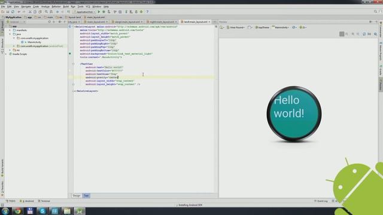Viewport: 383px width, 215px height.
Task: Run the app with the green play button
Action: pos(99,12)
